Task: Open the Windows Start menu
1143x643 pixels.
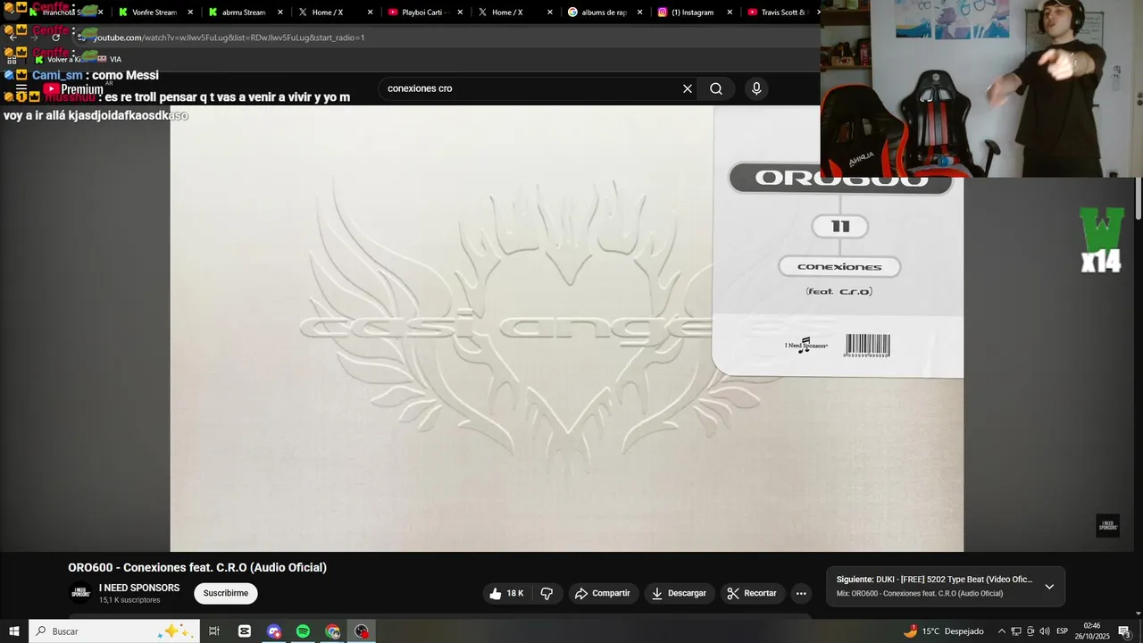Action: click(x=13, y=631)
